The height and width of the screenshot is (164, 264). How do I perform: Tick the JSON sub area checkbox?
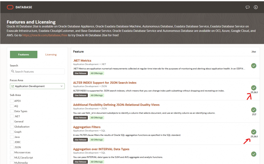click(12, 147)
